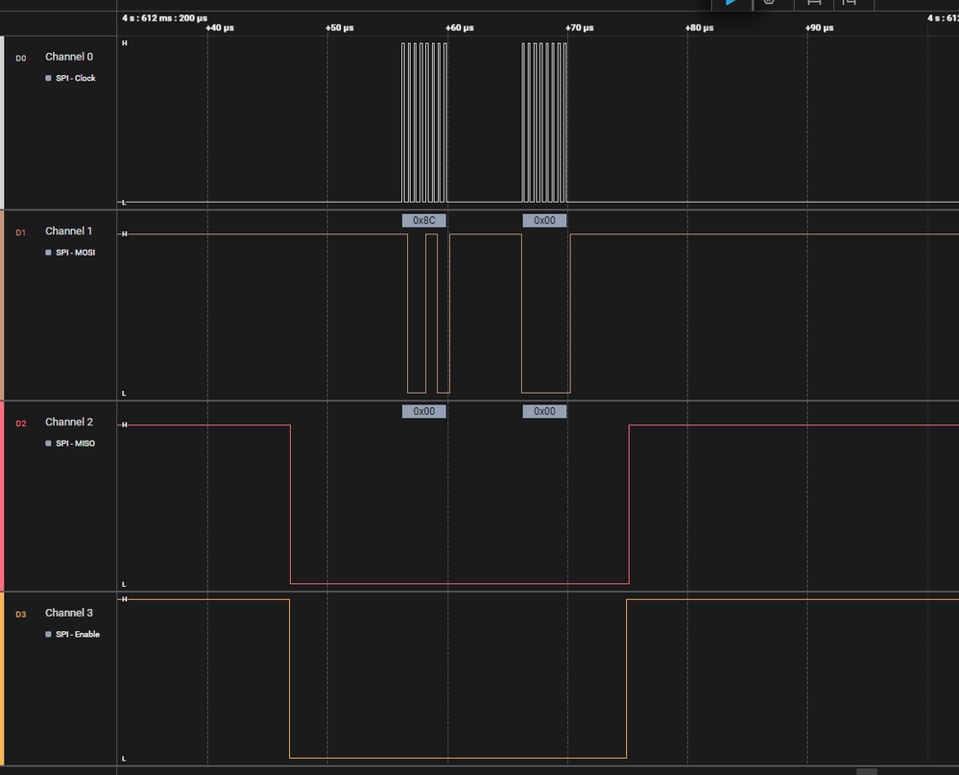Select the second MOSI 0x00 bubble
959x775 pixels.
(x=544, y=220)
